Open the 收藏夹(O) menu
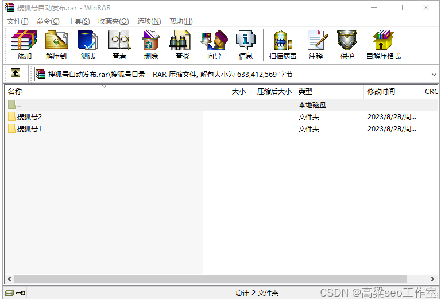 114,21
